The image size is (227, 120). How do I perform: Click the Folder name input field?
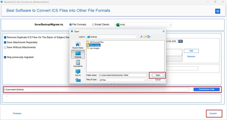123,75
